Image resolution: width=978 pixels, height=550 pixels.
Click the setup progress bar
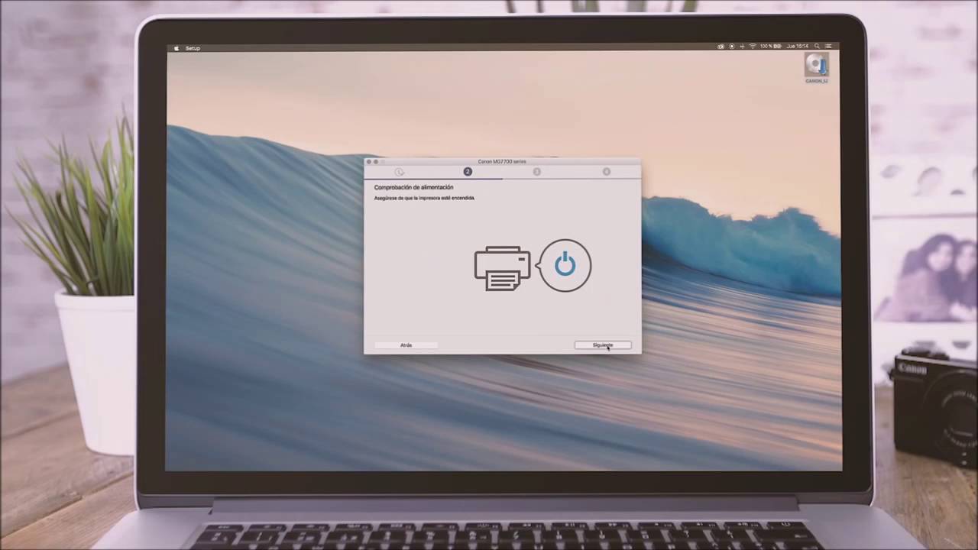(x=502, y=178)
